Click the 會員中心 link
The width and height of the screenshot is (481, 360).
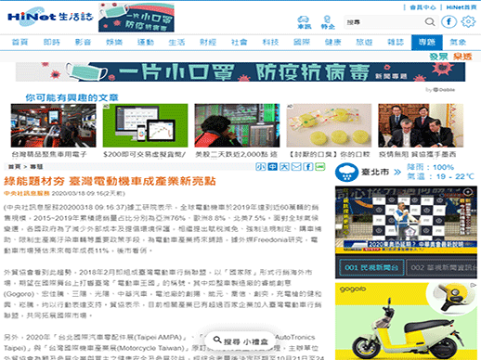422,7
